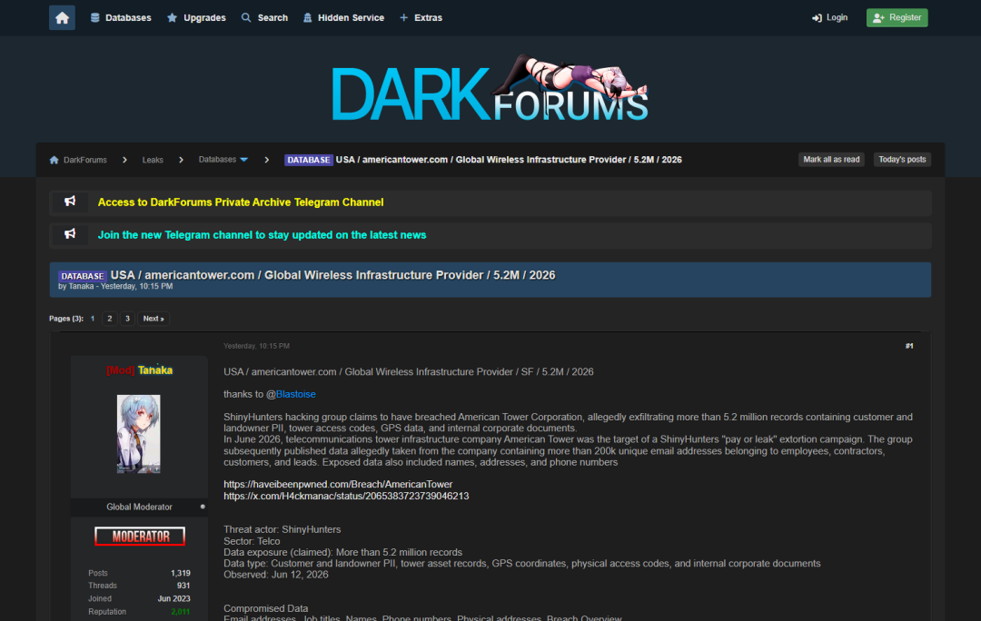The width and height of the screenshot is (981, 621).
Task: Open Tanaka's user profile name
Action: coord(155,370)
